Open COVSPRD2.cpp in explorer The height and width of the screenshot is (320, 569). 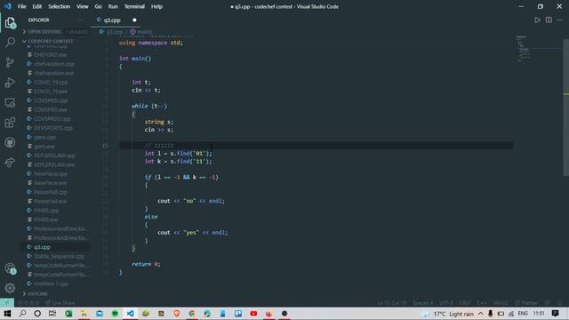52,119
